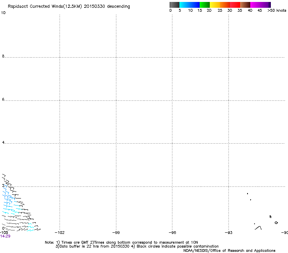Click the date text '20150330 descending' in title
This screenshot has width=288, height=253.
(x=107, y=7)
